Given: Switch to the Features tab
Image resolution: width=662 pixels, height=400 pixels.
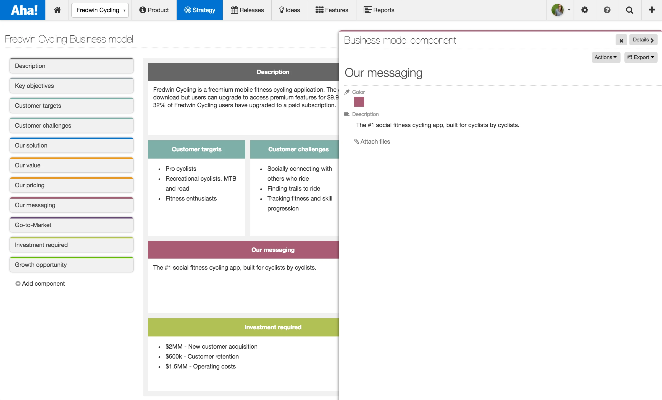Looking at the screenshot, I should click(x=332, y=10).
